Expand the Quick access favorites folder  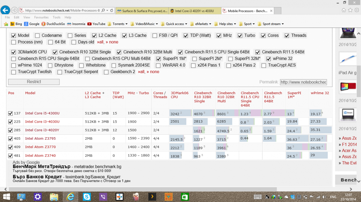[174, 24]
